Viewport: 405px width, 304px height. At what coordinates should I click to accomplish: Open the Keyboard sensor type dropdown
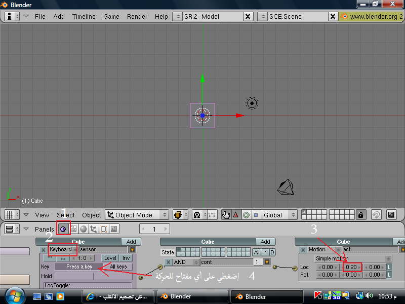pos(63,250)
